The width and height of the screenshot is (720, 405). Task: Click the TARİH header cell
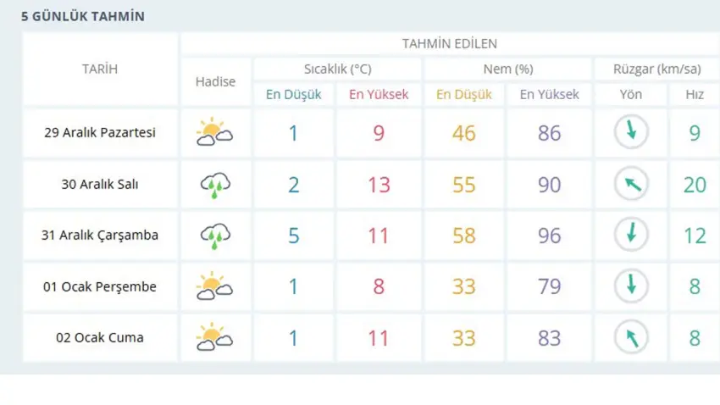pos(100,69)
